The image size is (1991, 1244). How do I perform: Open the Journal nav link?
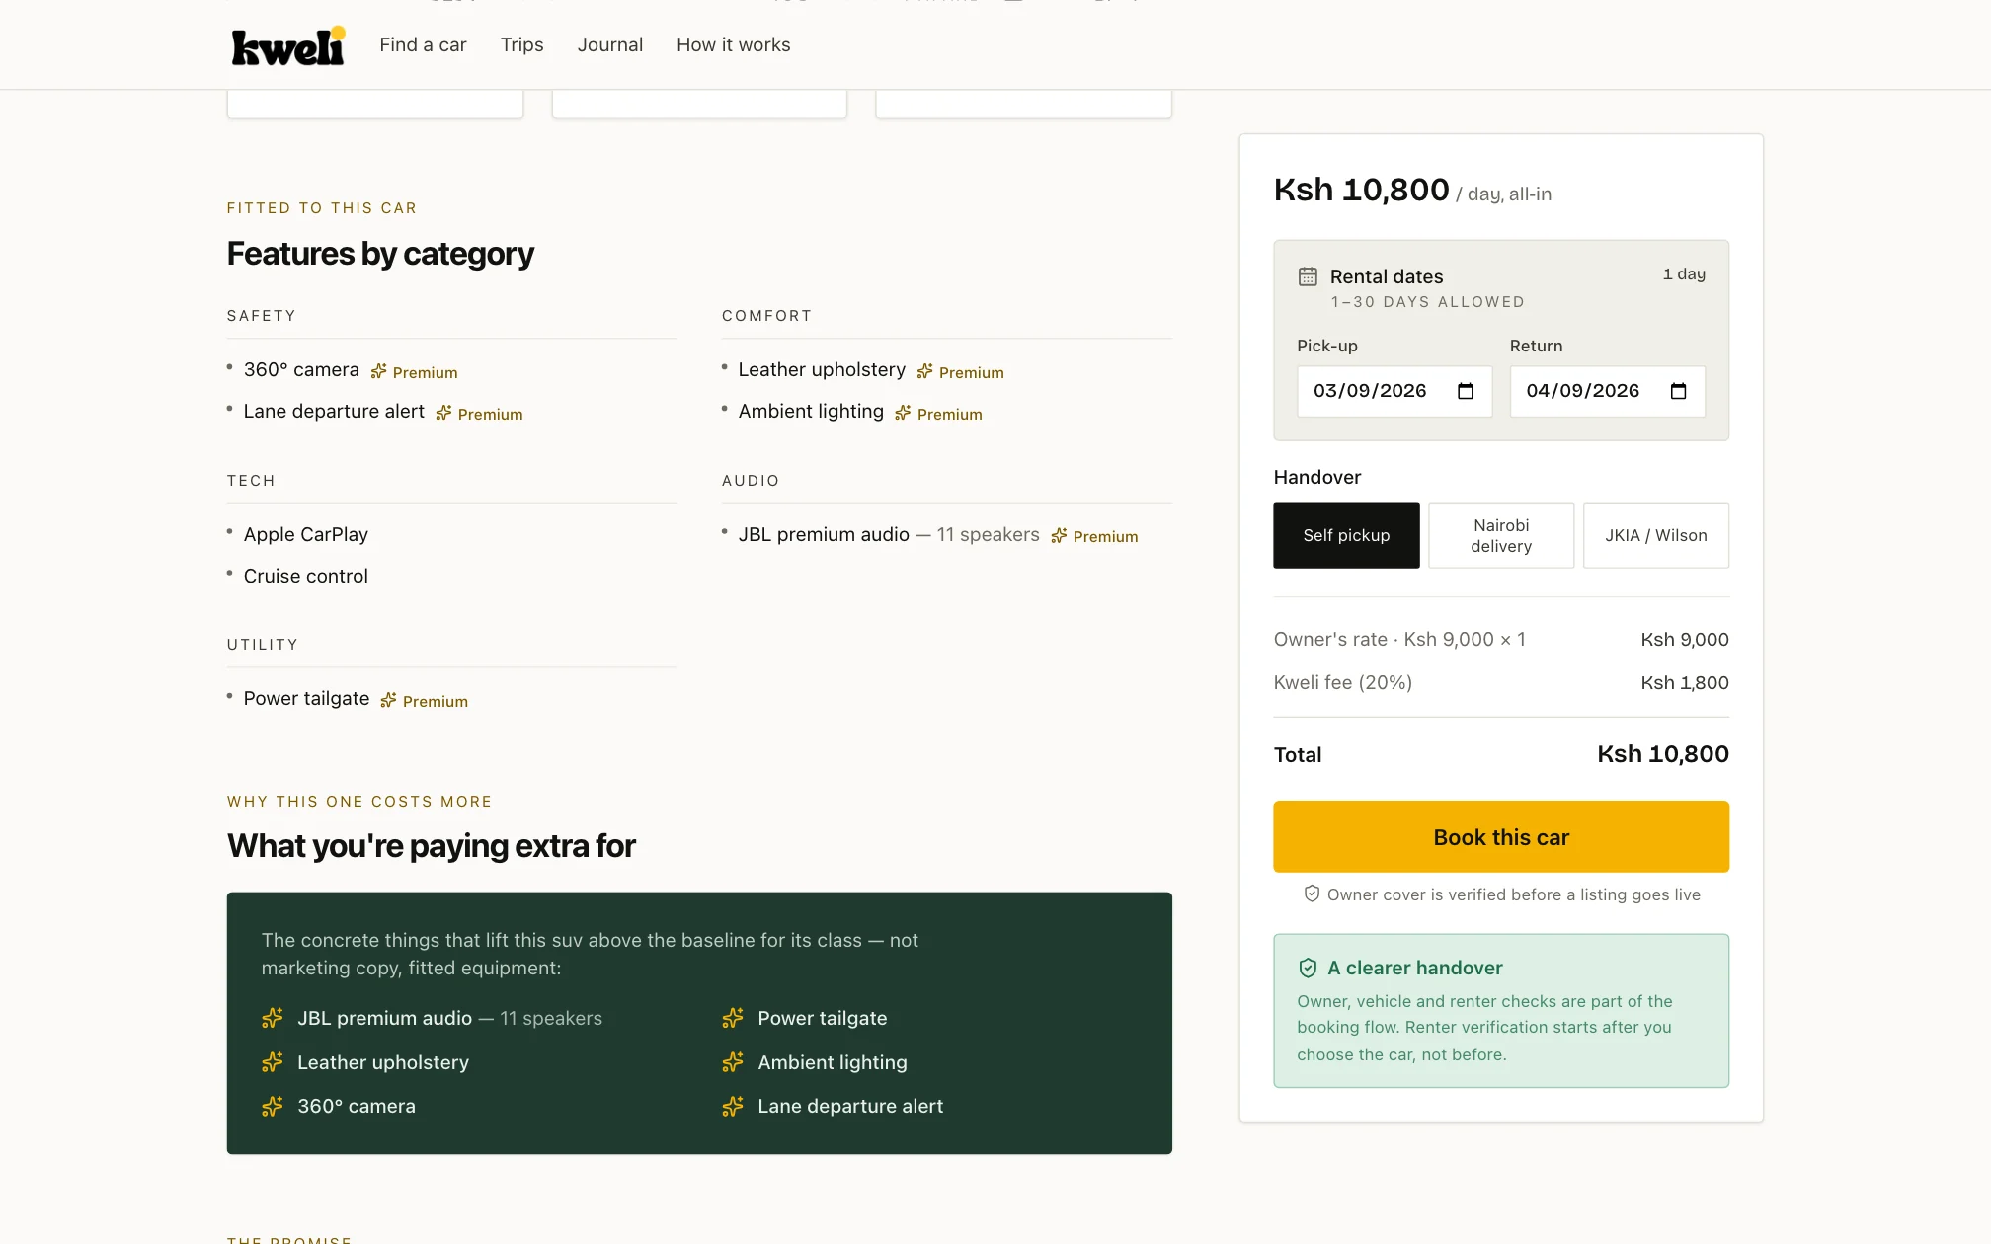pyautogui.click(x=609, y=45)
